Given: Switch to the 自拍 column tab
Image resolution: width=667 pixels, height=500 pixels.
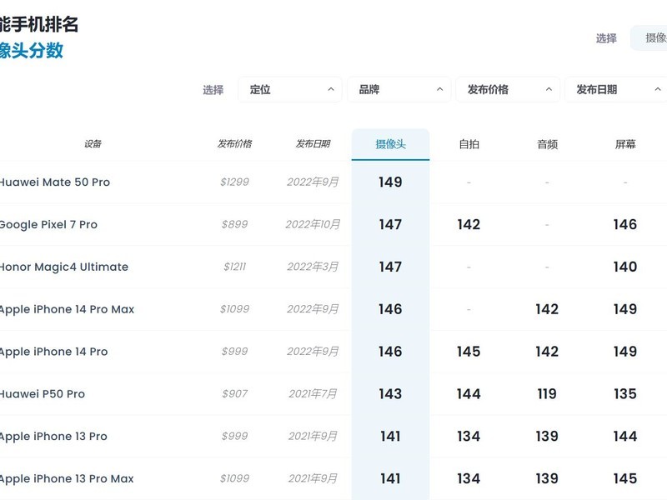Looking at the screenshot, I should pos(469,144).
